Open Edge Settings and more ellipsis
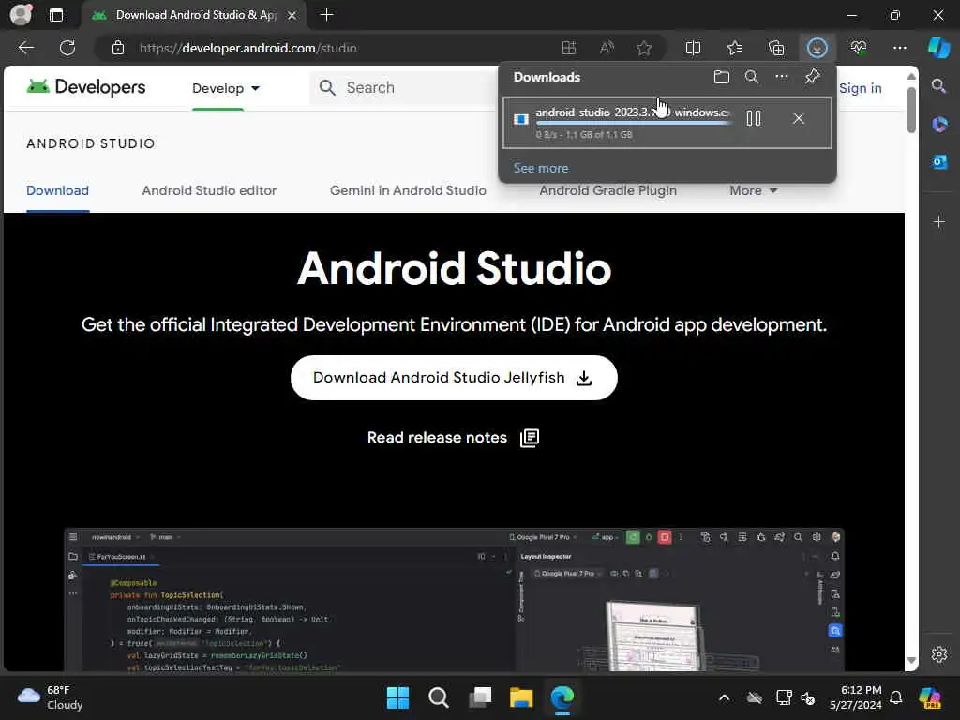Viewport: 960px width, 720px height. [x=899, y=48]
